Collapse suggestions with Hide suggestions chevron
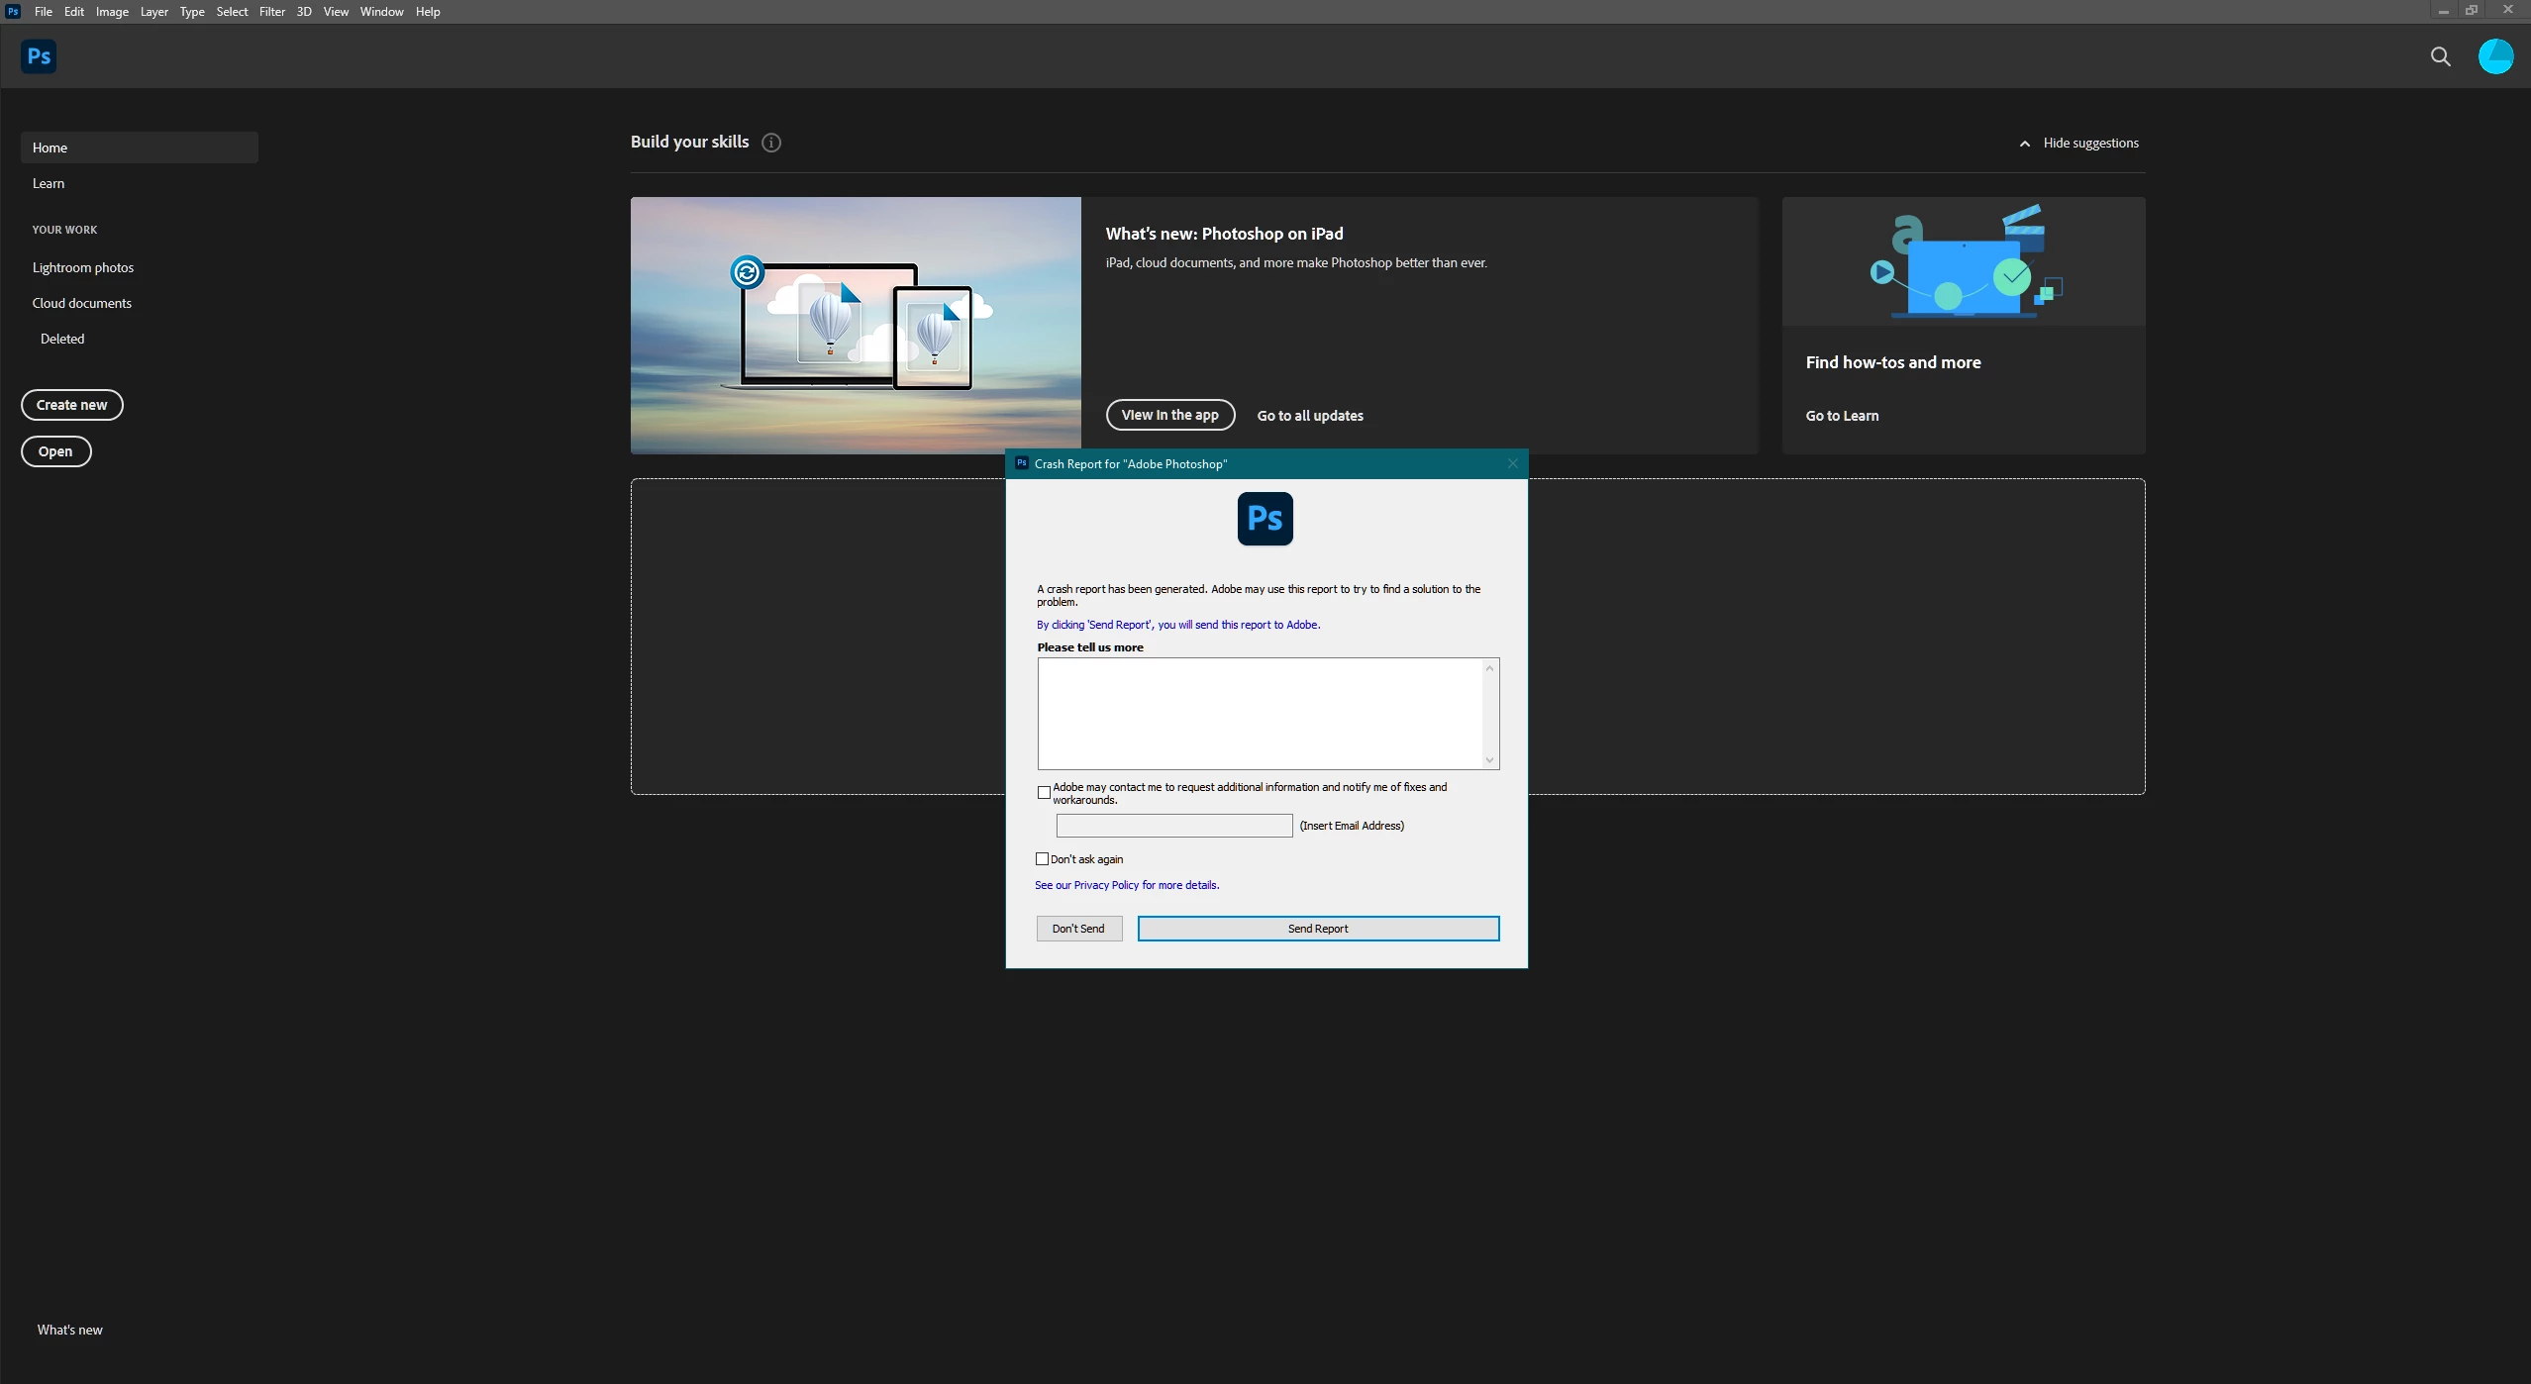This screenshot has width=2531, height=1384. [x=2025, y=144]
